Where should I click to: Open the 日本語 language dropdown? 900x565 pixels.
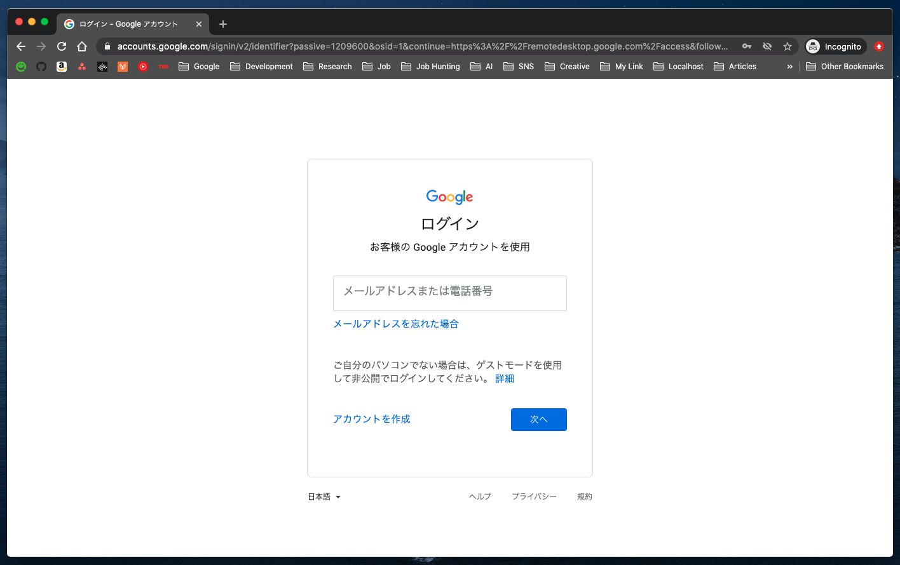324,496
